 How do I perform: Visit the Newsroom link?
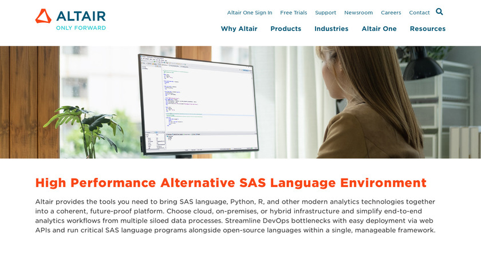click(358, 13)
